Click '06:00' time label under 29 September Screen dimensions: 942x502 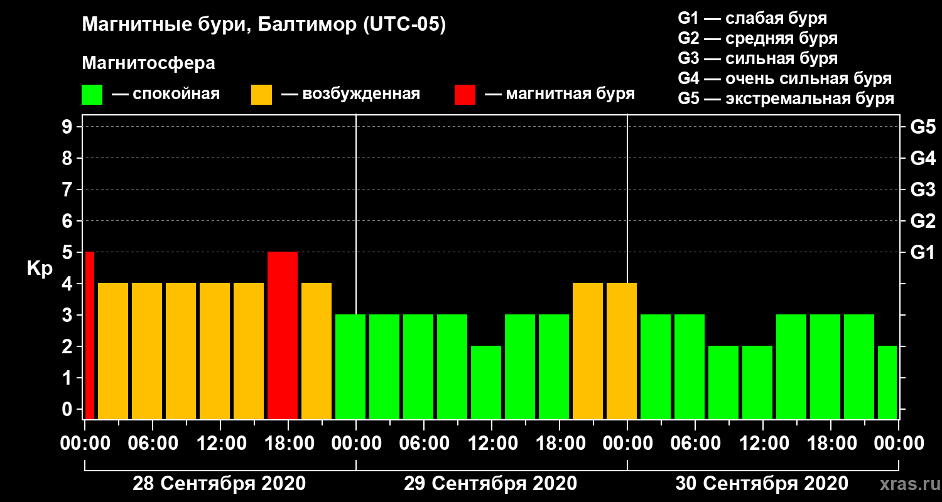point(424,443)
